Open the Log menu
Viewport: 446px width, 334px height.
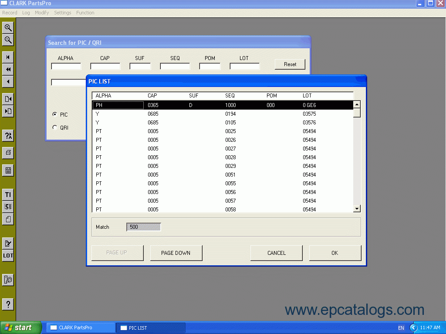26,13
